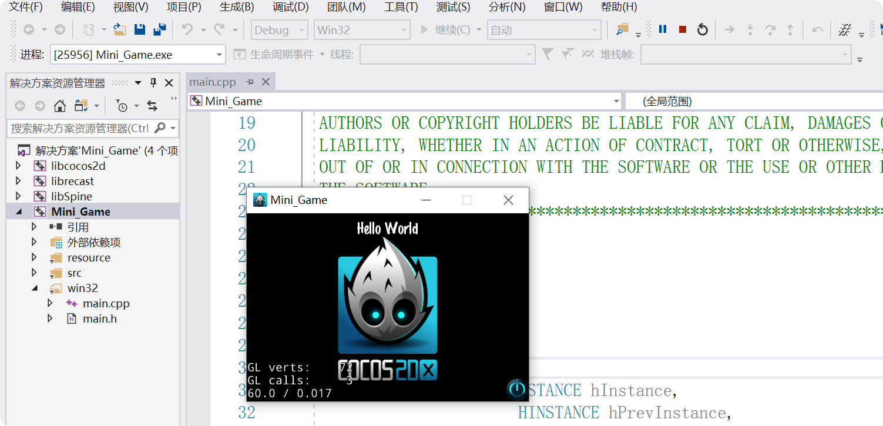Click the power button in Mini_Game window
The width and height of the screenshot is (883, 426).
coord(516,388)
